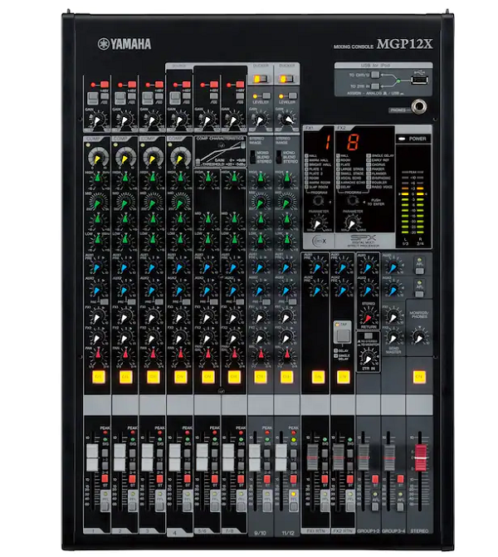Click the channel 7/8 AUX1 knob
498x557 pixels.
click(234, 267)
